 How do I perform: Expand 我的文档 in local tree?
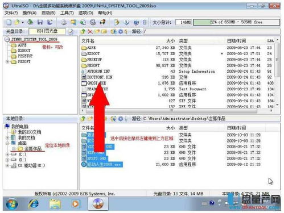(7, 137)
